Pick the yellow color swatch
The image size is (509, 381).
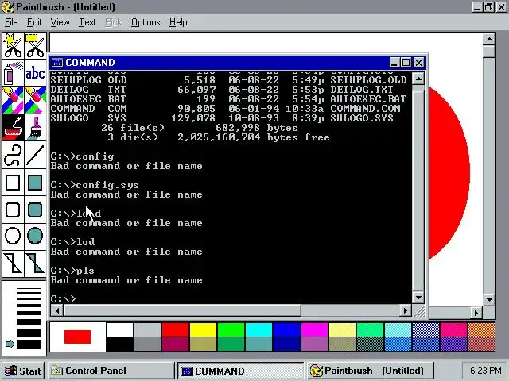coord(204,330)
